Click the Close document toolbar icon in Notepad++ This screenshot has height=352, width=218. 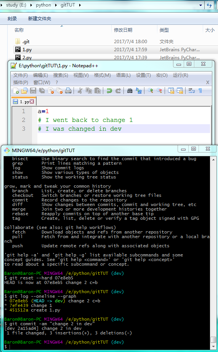pyautogui.click(x=51, y=91)
